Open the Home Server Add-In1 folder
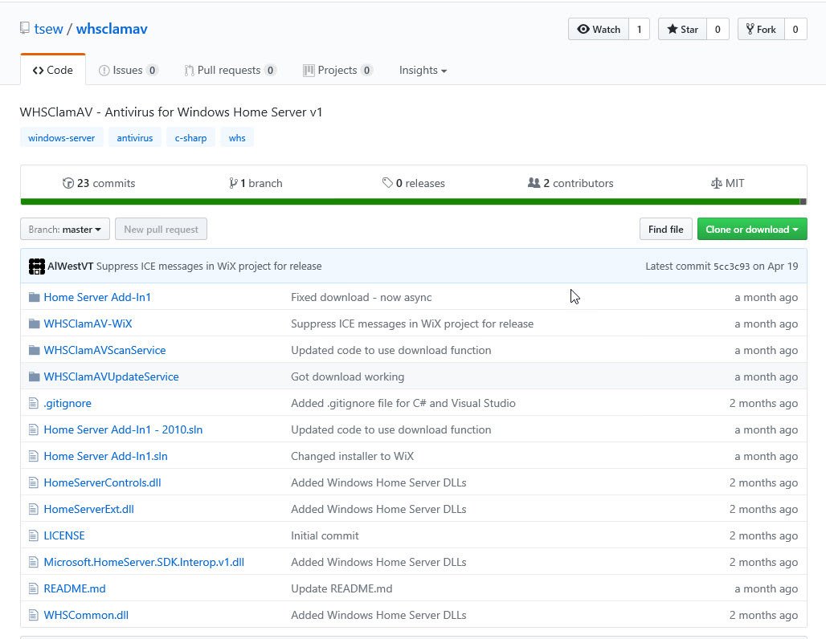Viewport: 826px width, 639px height. point(97,297)
